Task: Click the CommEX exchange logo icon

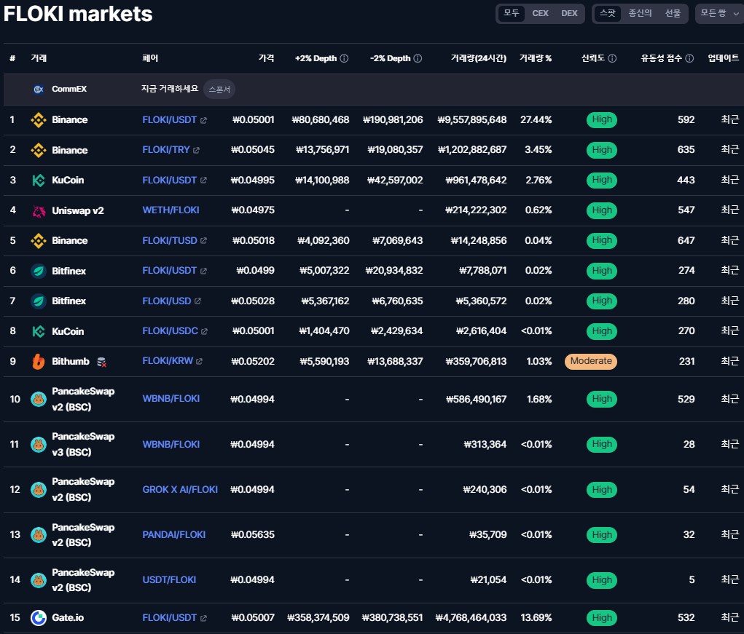Action: [x=39, y=89]
